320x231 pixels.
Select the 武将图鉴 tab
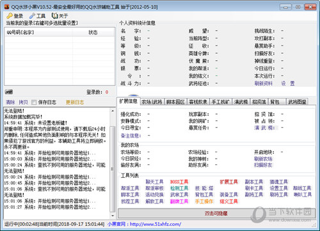click(297, 102)
